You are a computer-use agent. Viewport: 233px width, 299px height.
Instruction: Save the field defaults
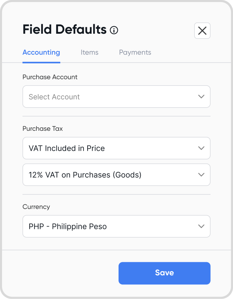[164, 273]
